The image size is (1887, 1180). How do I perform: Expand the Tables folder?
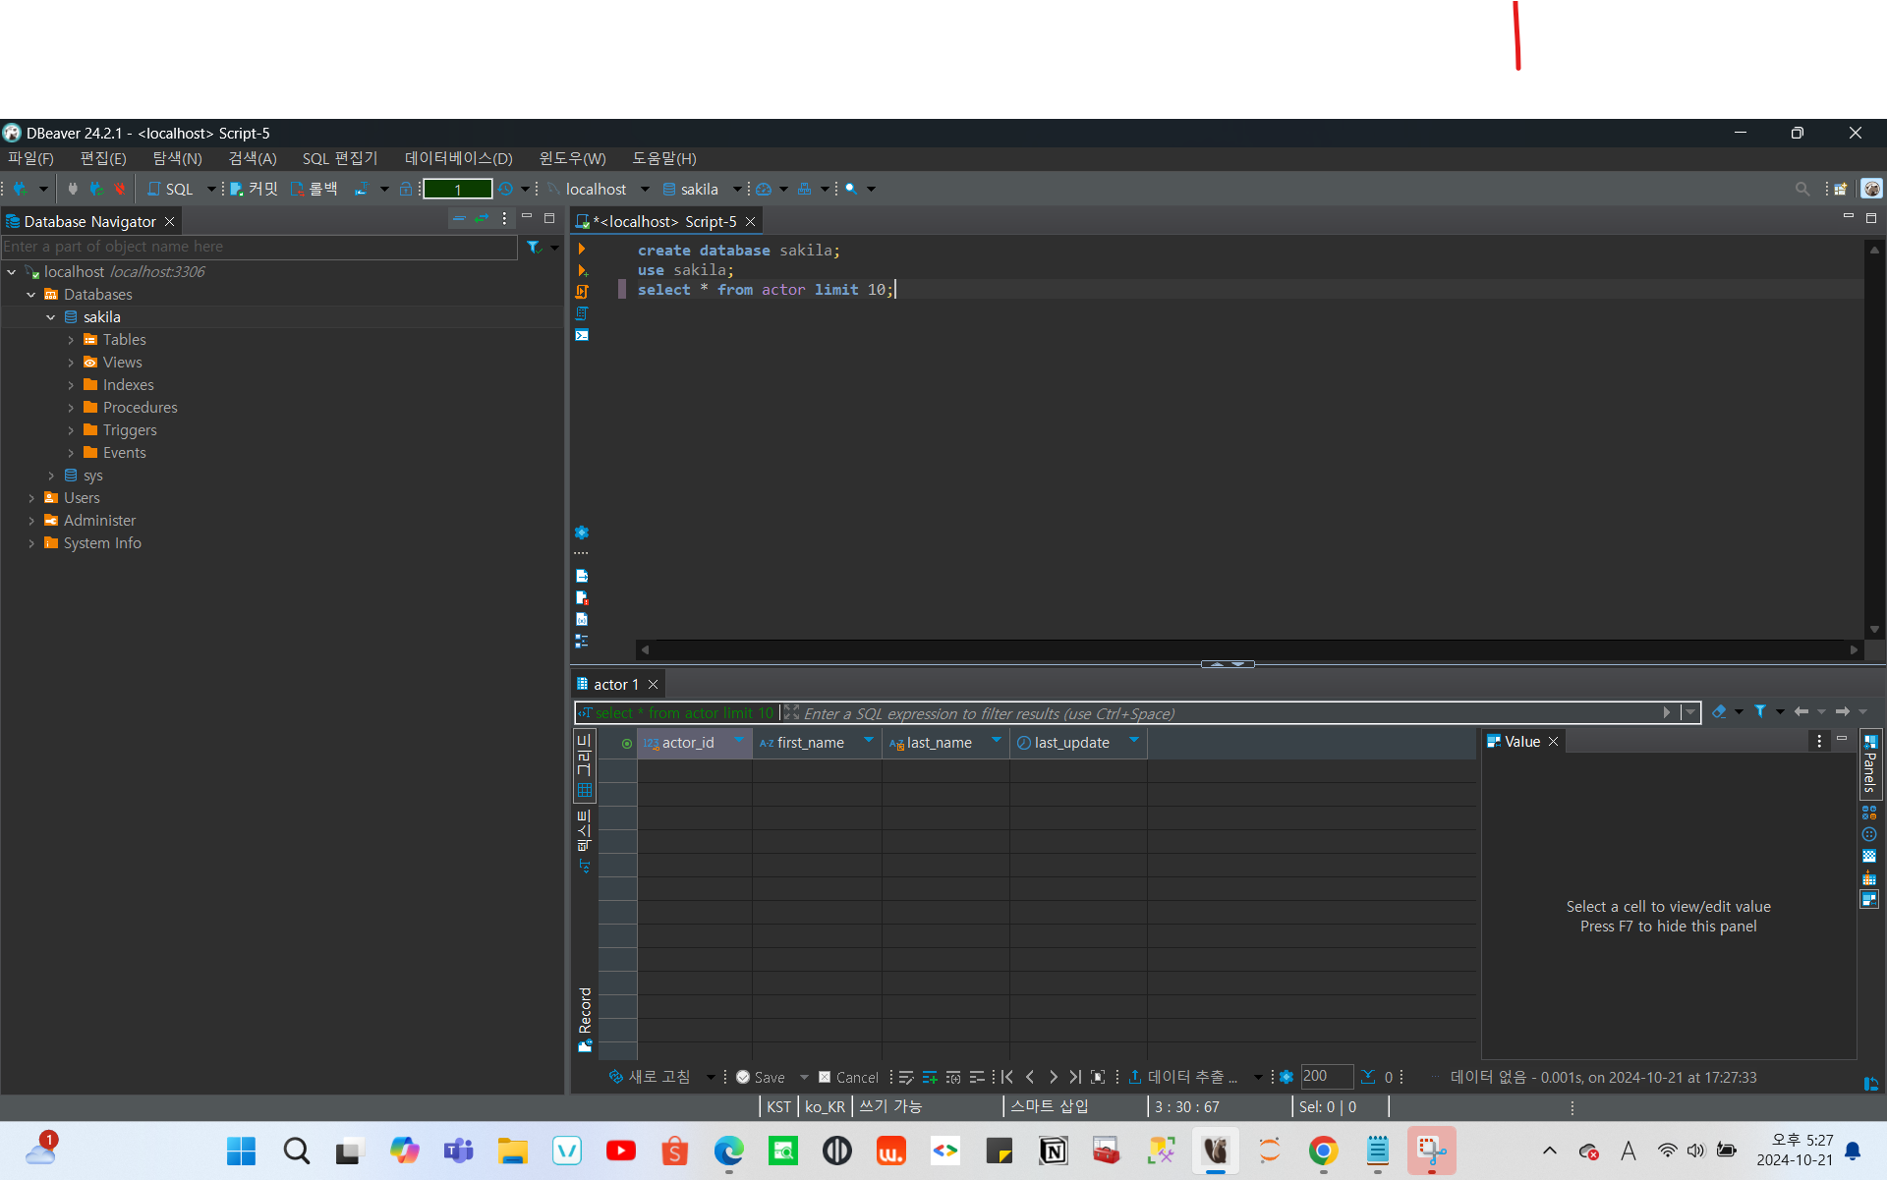[71, 340]
